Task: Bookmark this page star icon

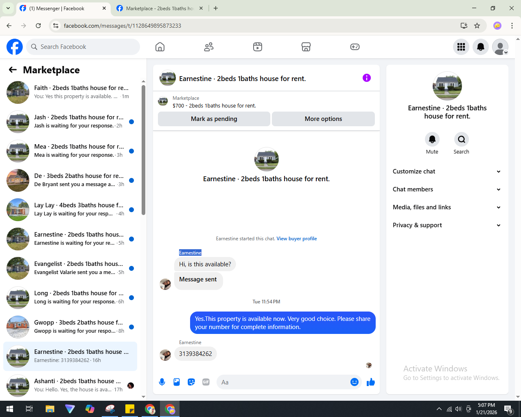Action: click(477, 26)
